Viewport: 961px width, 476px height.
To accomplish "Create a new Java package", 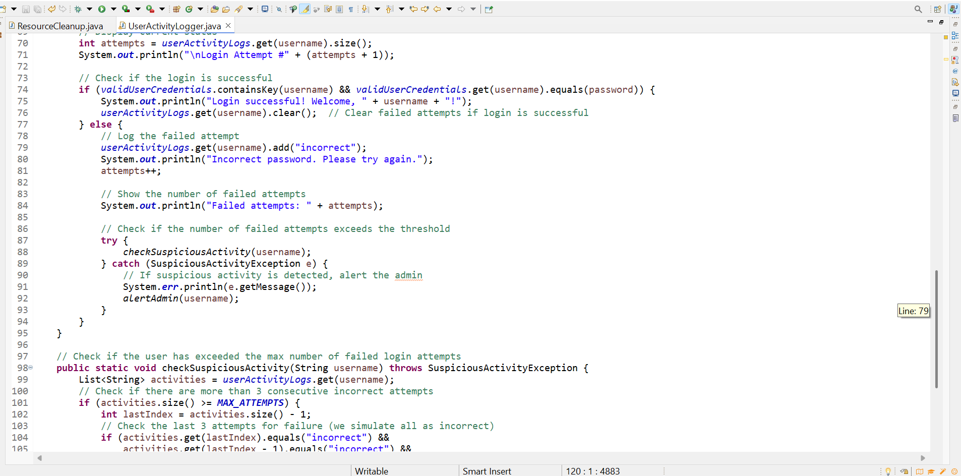I will (176, 9).
